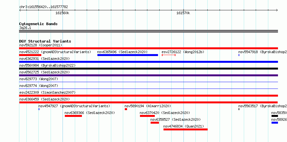Image resolution: width=287 pixels, height=142 pixels.
Task: Open the truncated nsv58926 label
Action: click(x=279, y=119)
